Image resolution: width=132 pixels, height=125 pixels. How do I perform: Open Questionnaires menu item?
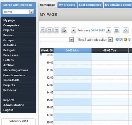tap(18, 75)
